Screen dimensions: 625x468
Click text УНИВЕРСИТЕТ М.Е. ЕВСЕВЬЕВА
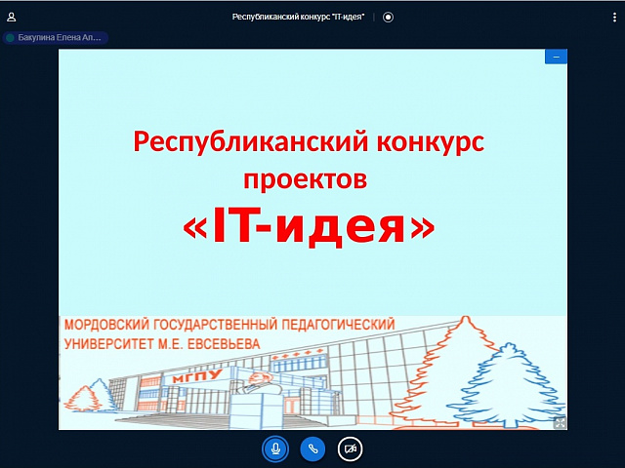click(x=162, y=344)
